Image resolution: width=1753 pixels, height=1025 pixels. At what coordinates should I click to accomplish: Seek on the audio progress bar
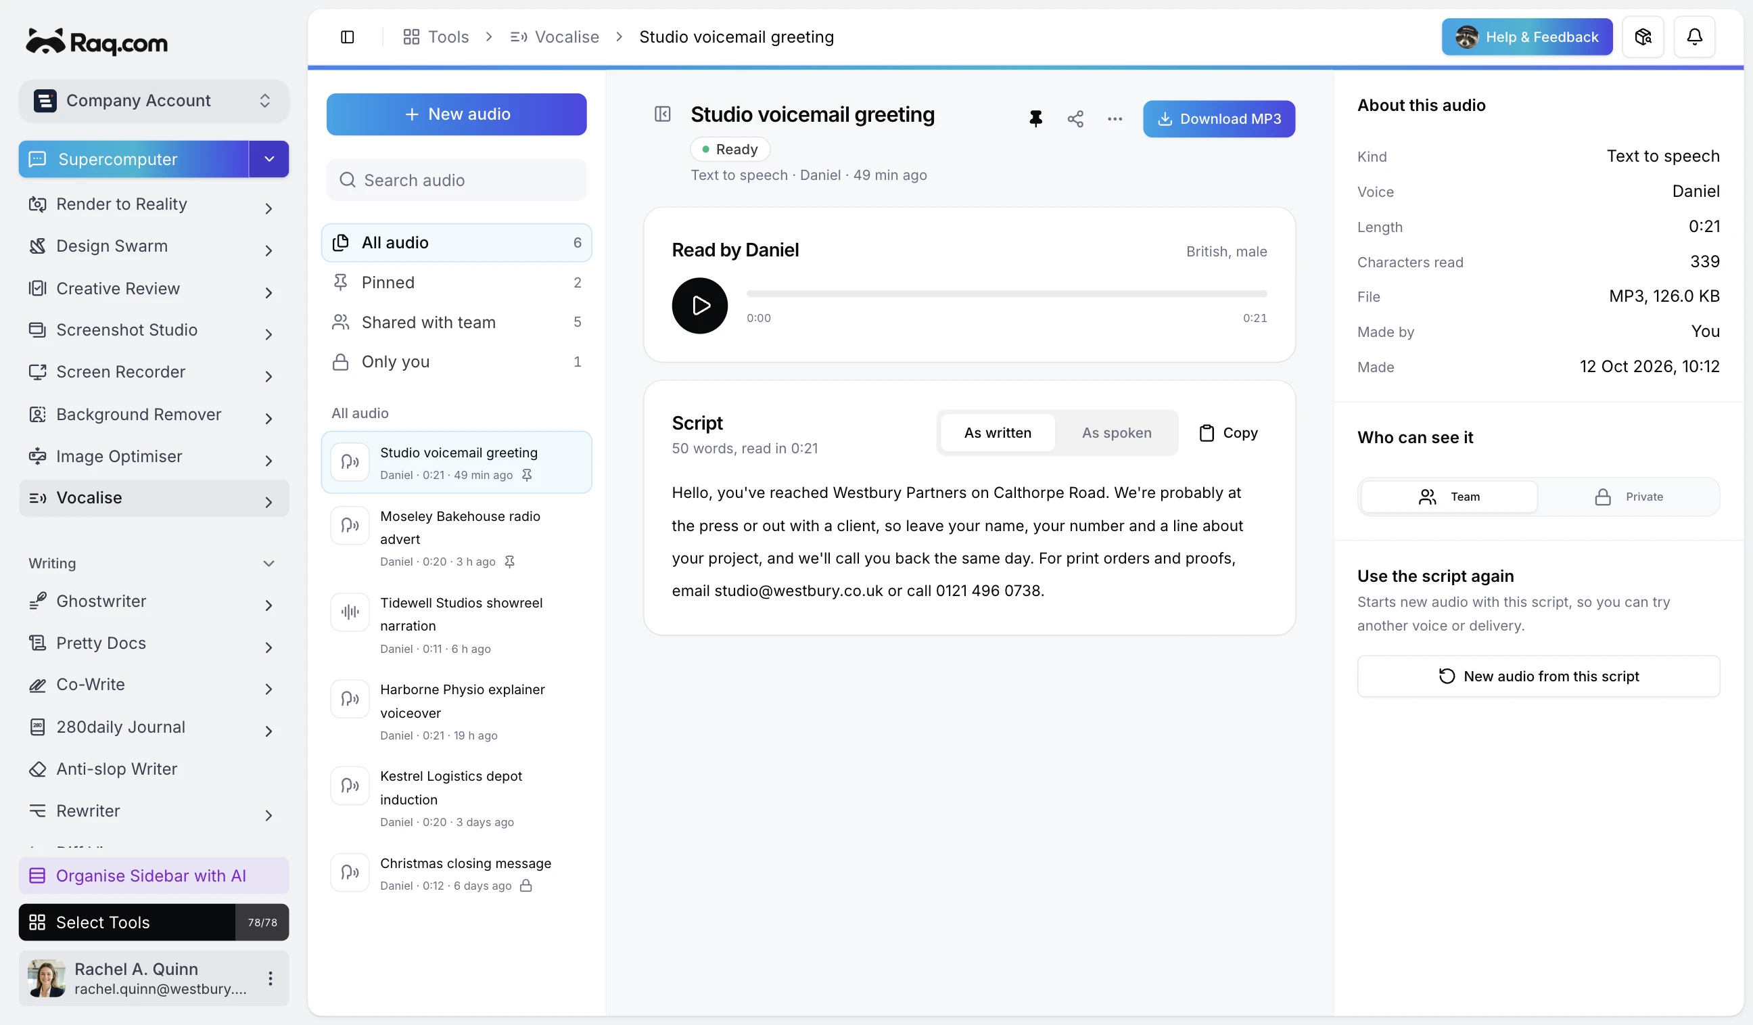[1006, 294]
